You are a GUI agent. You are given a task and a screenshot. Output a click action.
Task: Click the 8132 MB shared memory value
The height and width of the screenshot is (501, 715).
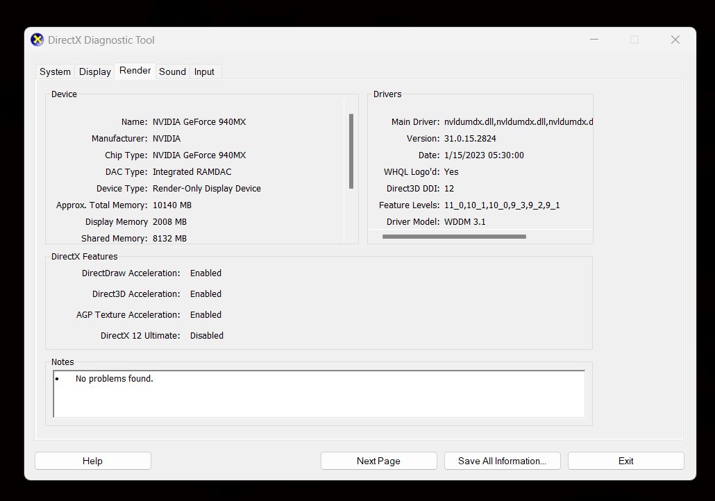tap(169, 239)
